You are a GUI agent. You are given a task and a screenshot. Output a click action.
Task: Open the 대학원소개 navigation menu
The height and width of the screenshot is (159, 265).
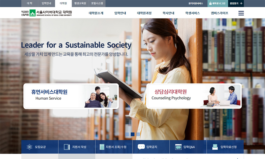pos(96,13)
